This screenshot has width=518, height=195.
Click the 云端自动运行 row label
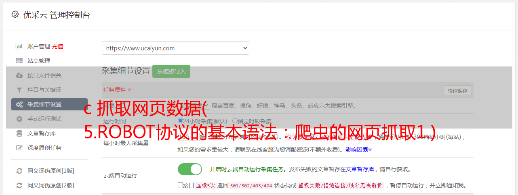coord(120,175)
